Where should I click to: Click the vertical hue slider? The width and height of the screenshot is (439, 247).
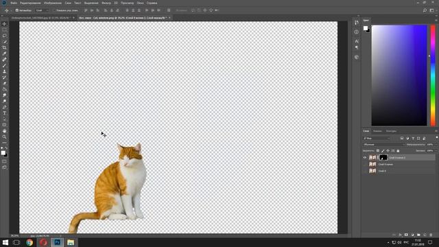point(433,75)
